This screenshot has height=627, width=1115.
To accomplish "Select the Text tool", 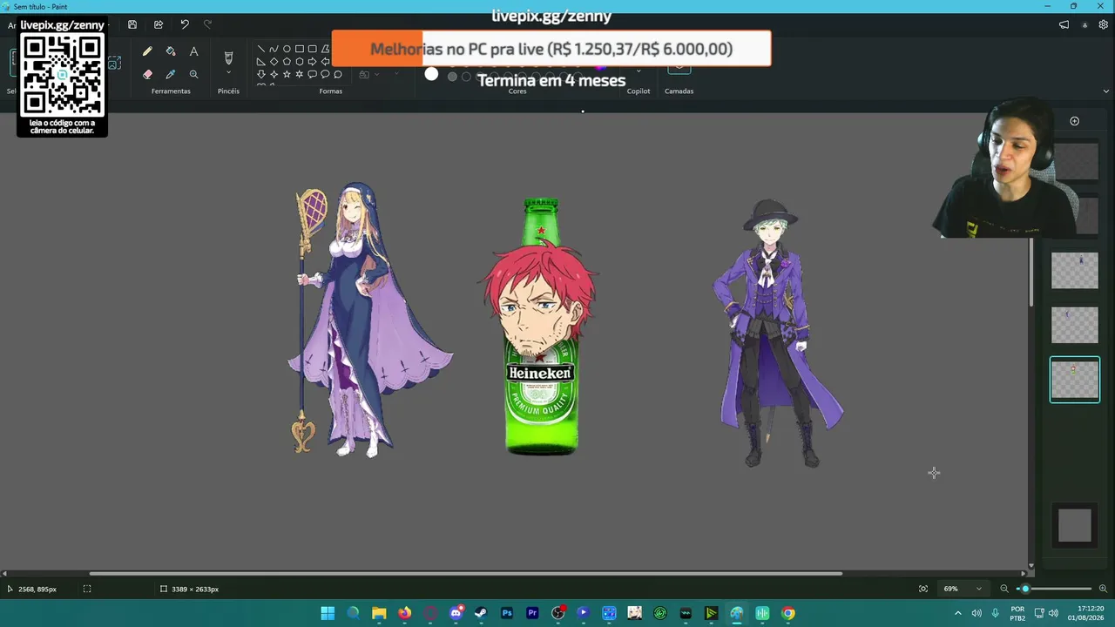I will [x=193, y=52].
